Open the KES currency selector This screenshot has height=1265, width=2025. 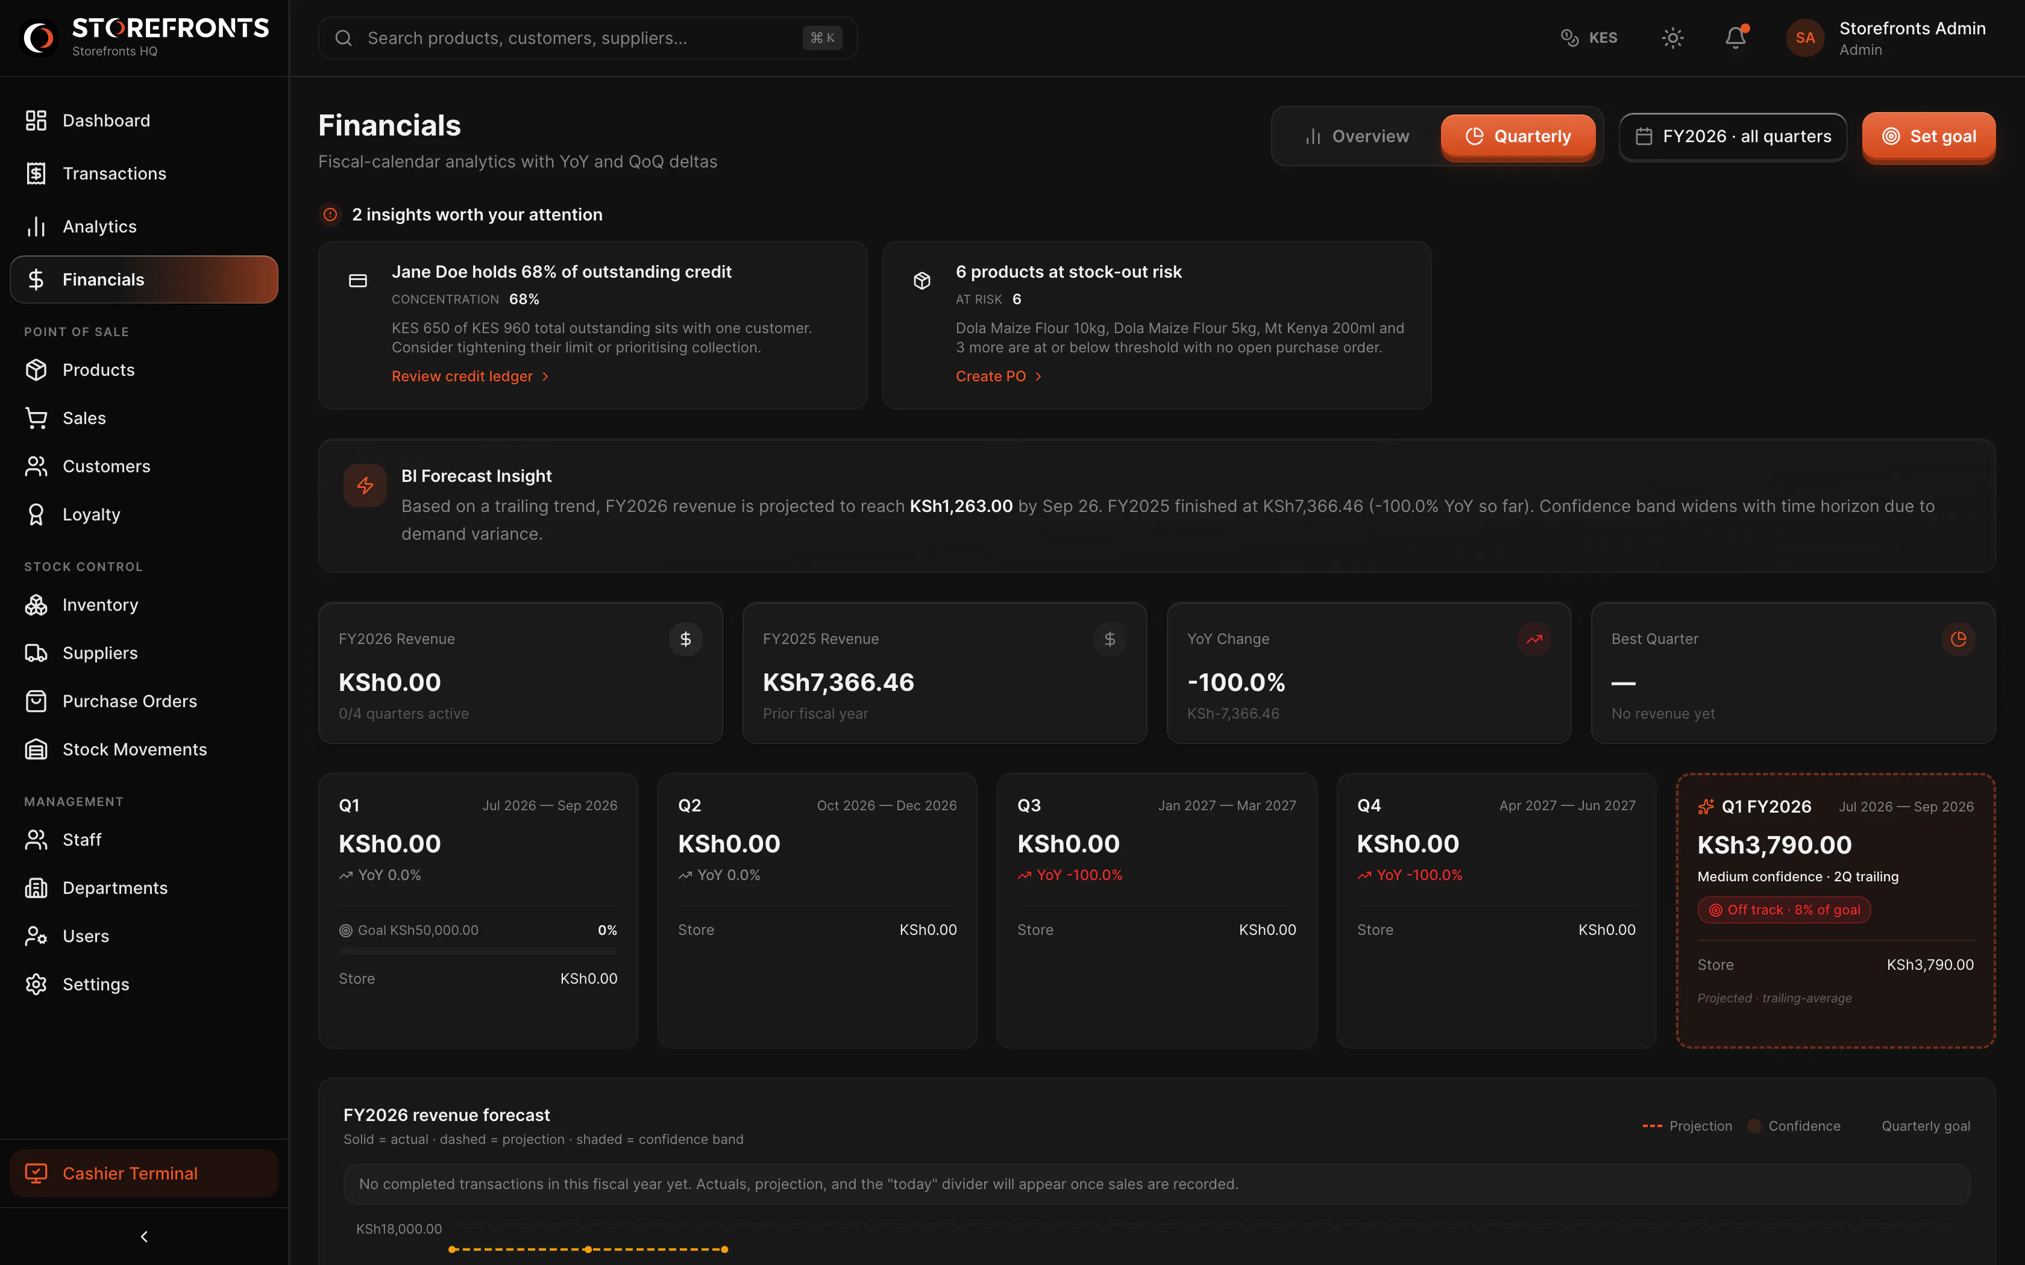pos(1589,37)
